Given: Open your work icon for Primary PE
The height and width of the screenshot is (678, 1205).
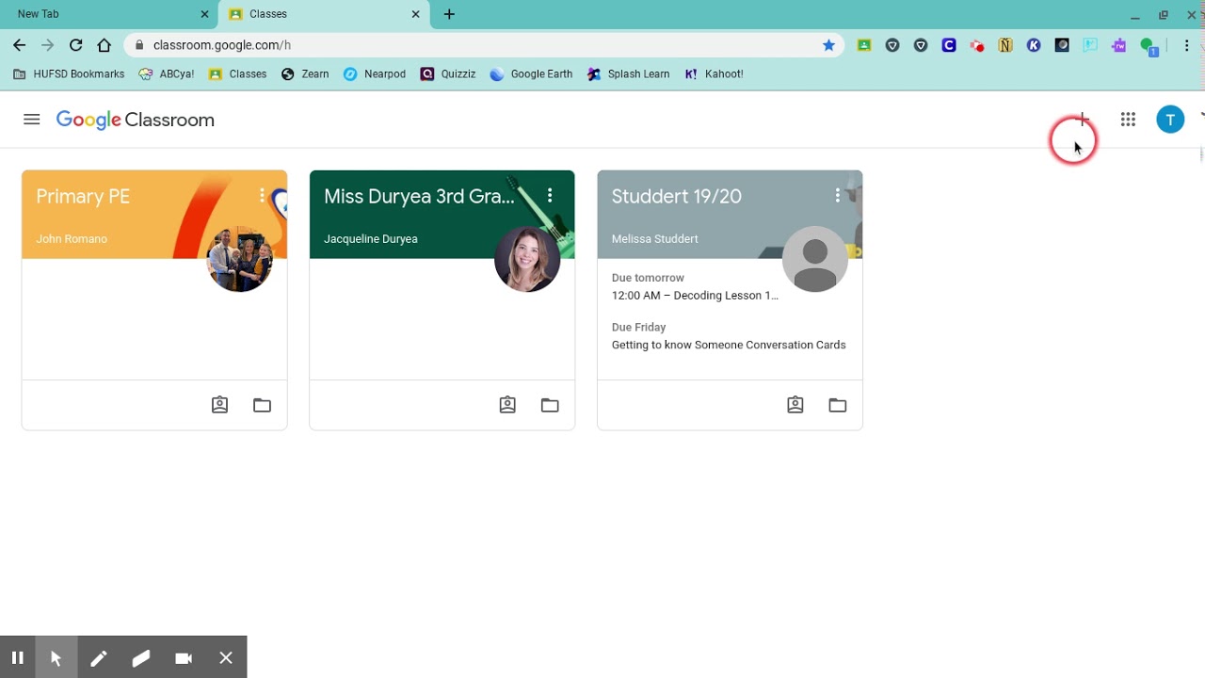Looking at the screenshot, I should [219, 405].
